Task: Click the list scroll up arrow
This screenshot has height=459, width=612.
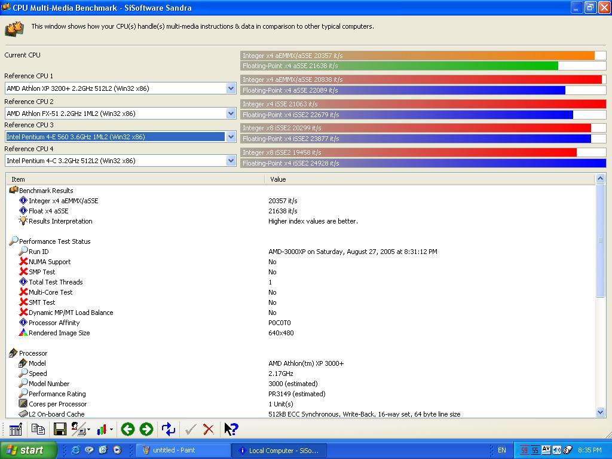Action: [x=600, y=179]
